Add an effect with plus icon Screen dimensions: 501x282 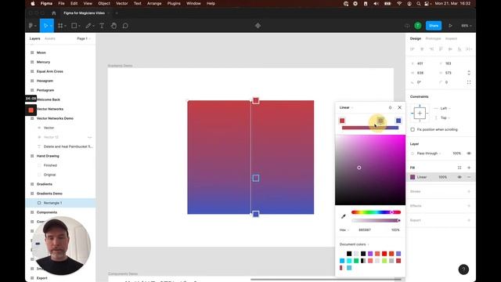(469, 206)
